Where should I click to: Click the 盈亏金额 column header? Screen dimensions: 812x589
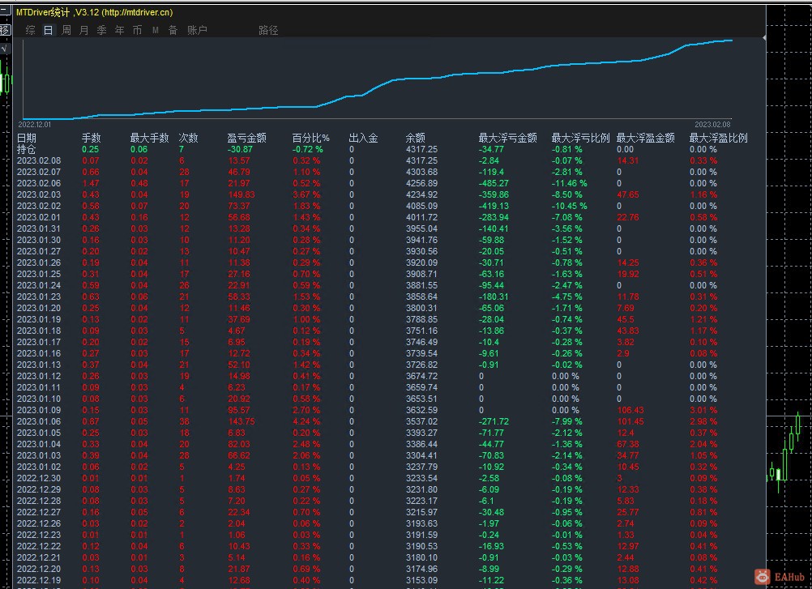(246, 138)
